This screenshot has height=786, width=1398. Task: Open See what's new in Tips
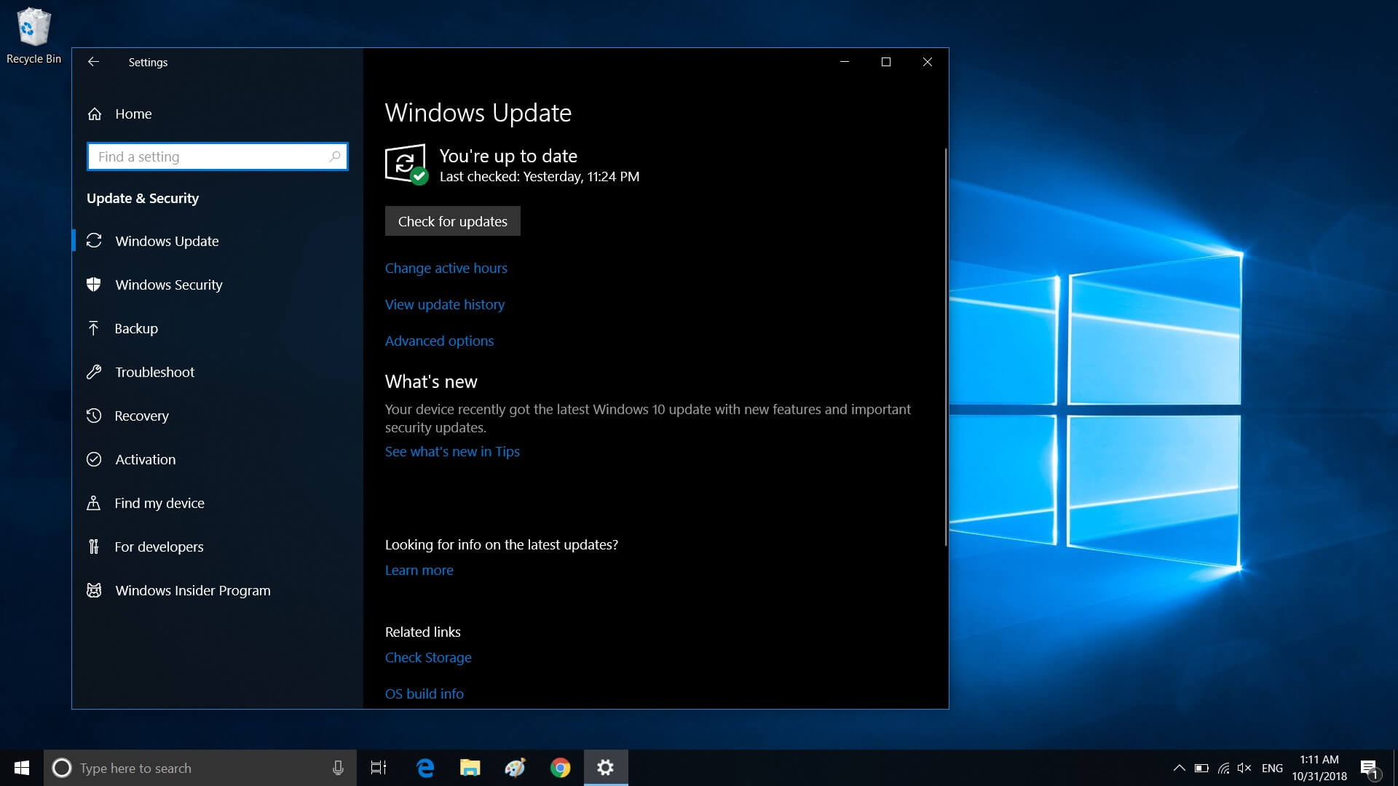452,451
